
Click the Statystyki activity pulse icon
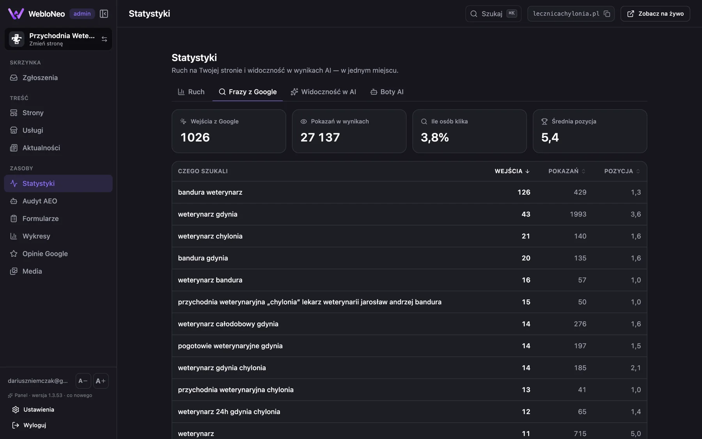(14, 183)
